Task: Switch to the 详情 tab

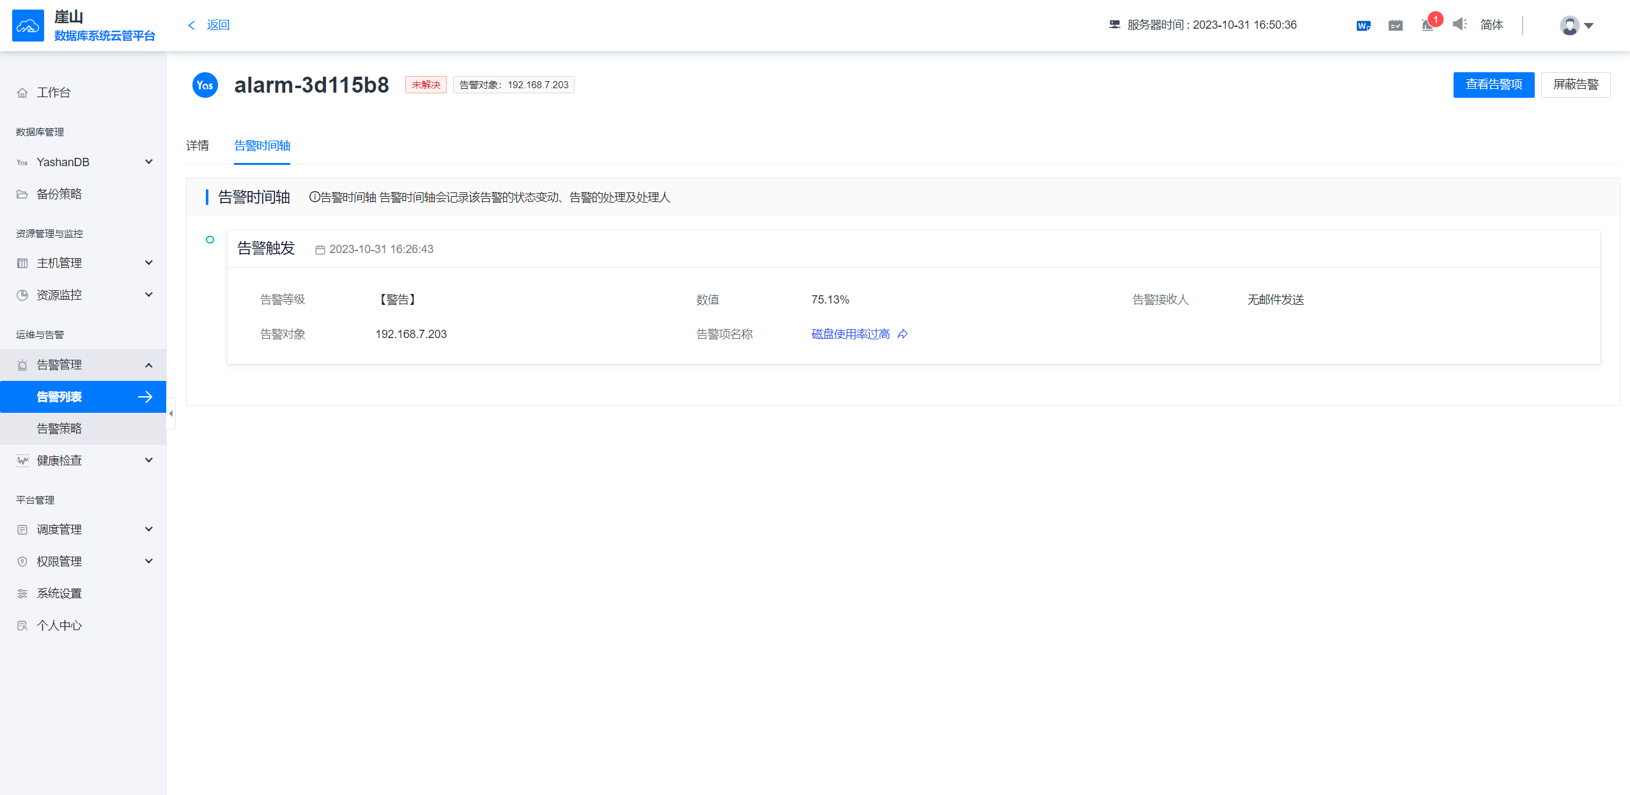Action: pos(197,146)
